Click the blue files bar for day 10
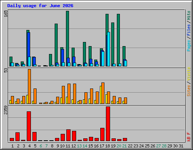 (x=63, y=56)
